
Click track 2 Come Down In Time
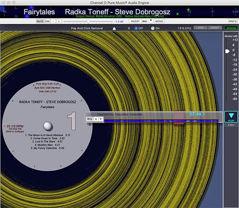coord(47,139)
